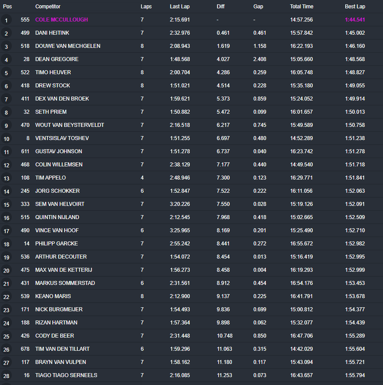Screen dimensions: 383x385
Task: Click last lap time 2:15.691
Action: pyautogui.click(x=180, y=20)
